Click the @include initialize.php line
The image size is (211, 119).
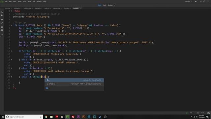32,17
